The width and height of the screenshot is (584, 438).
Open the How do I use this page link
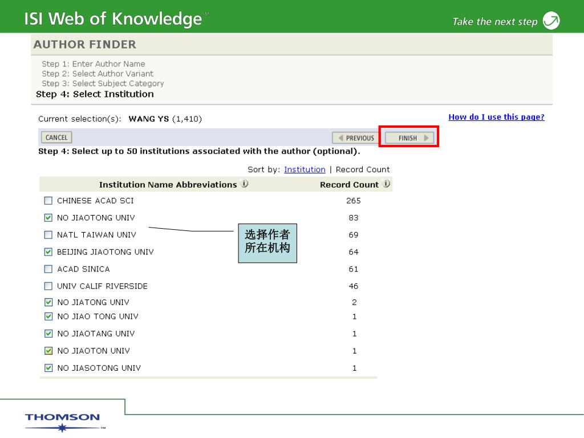(x=496, y=117)
